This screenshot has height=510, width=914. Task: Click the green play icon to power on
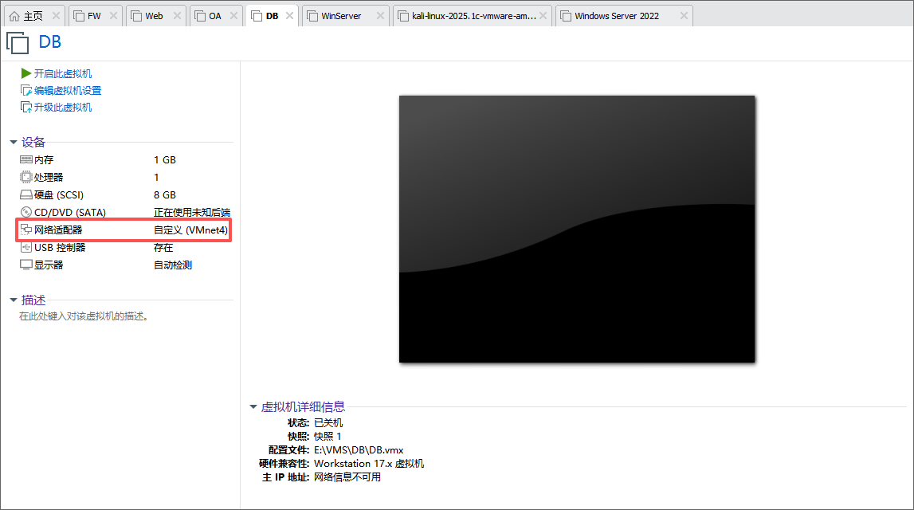[25, 73]
